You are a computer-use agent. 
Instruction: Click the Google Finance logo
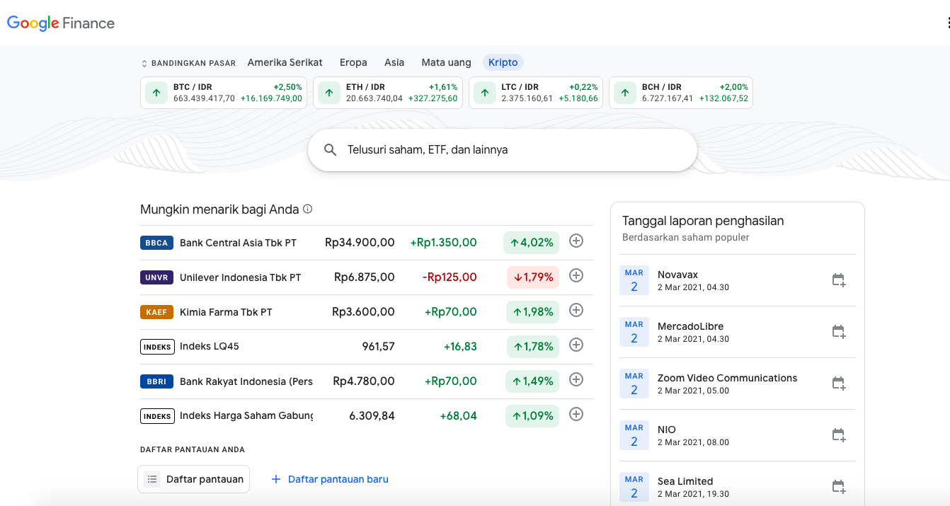(61, 23)
